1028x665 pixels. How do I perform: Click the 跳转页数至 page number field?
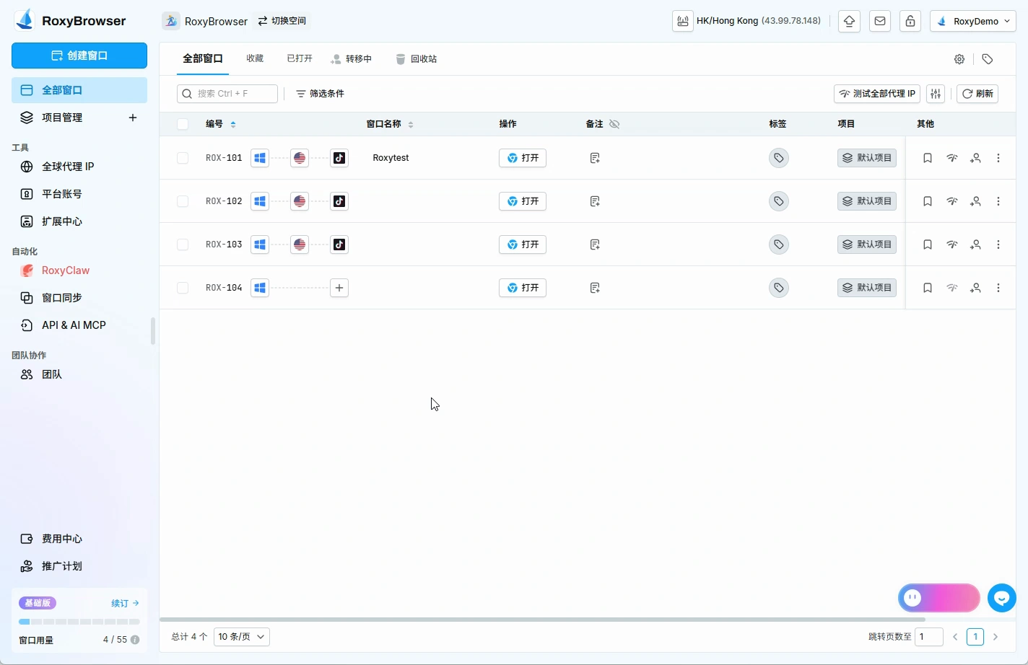pyautogui.click(x=929, y=637)
